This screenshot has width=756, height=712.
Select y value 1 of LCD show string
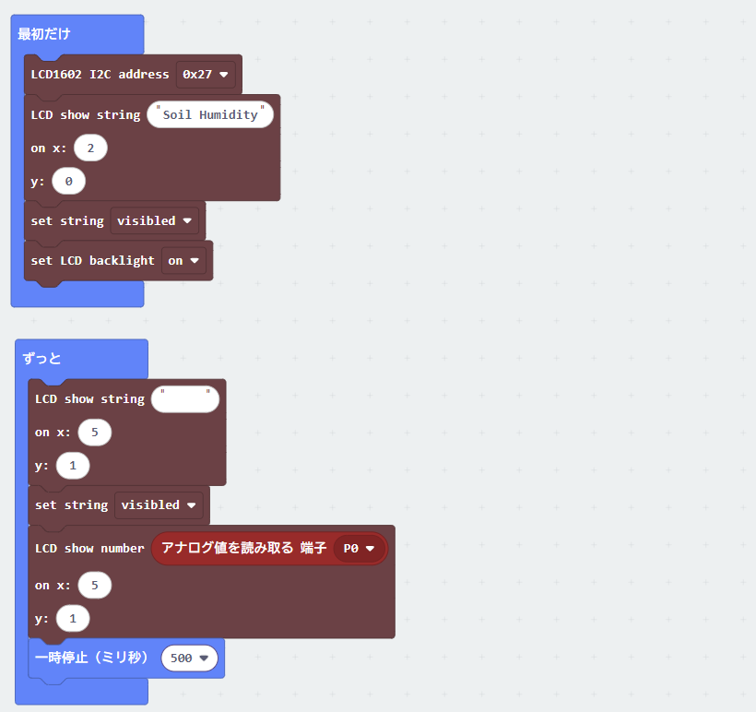click(73, 466)
